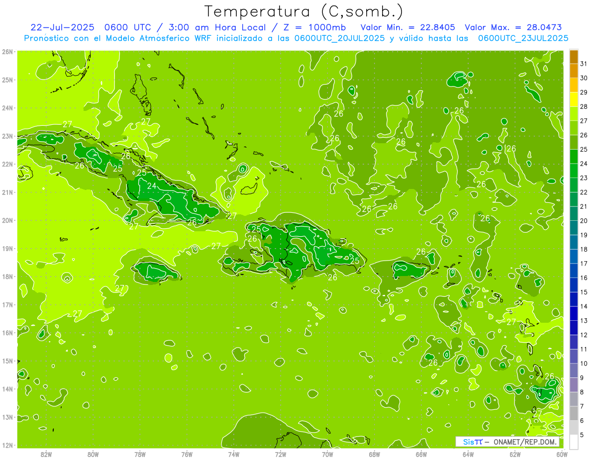This screenshot has height=461, width=597.
Task: Select the dark blue swatch between 13 and 14
Action: (x=574, y=313)
